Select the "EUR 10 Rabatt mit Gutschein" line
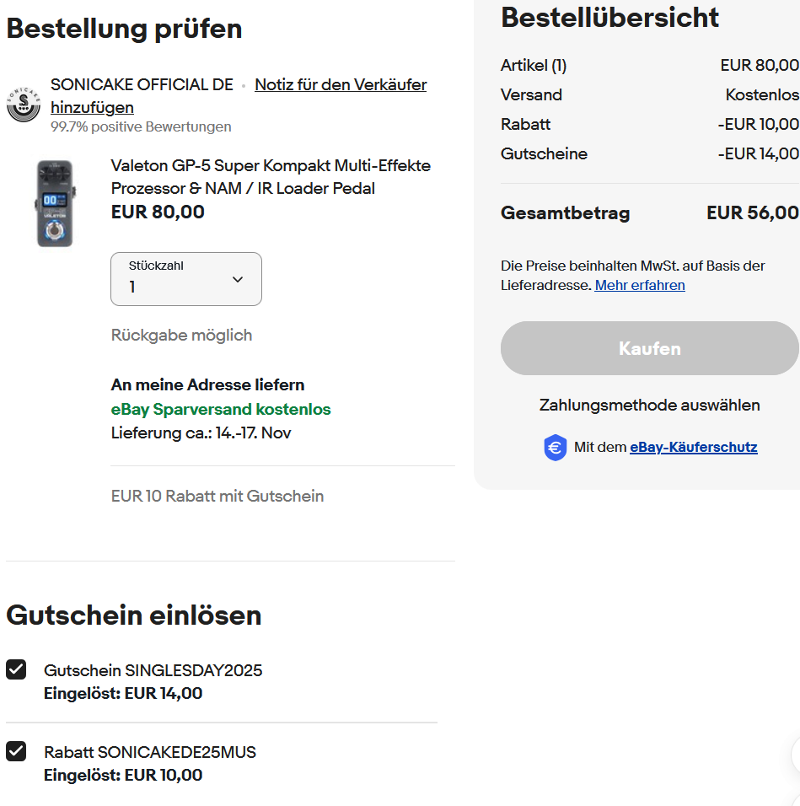800x806 pixels. (217, 496)
